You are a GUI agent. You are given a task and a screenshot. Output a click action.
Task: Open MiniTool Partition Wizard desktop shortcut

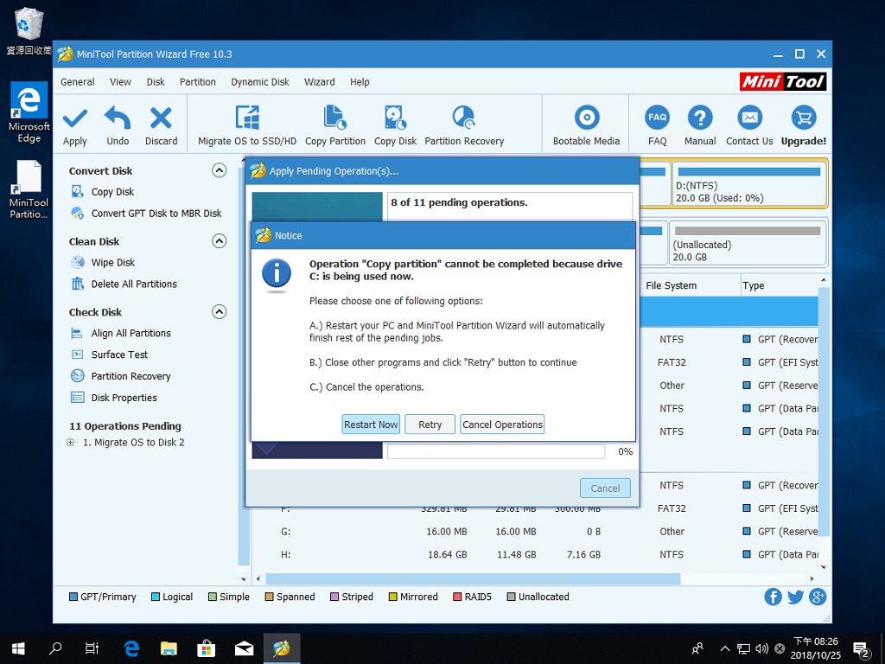click(x=29, y=189)
